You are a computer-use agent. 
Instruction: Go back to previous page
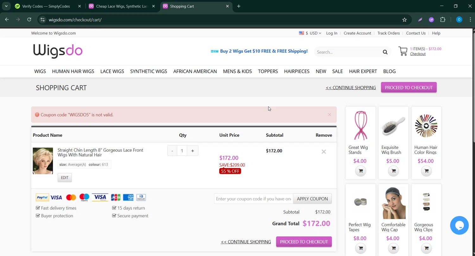7,20
